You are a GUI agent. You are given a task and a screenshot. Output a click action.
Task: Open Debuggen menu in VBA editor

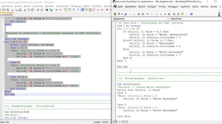click(x=173, y=7)
